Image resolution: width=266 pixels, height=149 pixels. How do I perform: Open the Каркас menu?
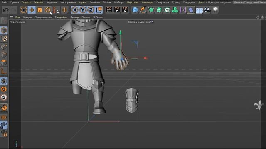point(83,2)
